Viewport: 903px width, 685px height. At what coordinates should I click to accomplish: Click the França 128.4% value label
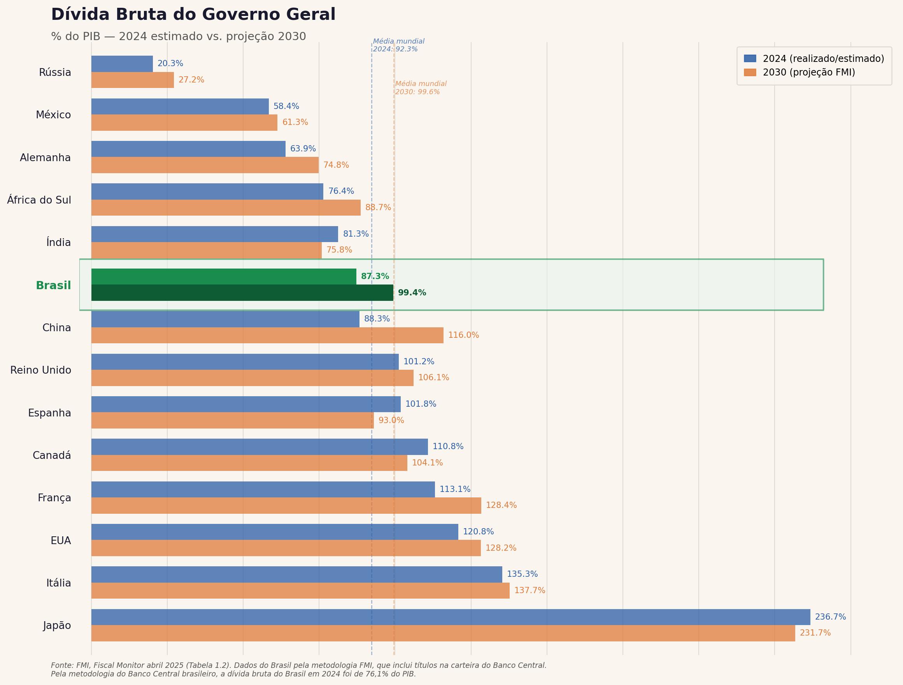pos(501,505)
